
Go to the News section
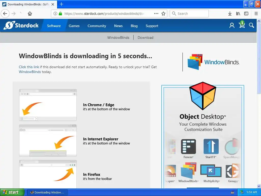click(118, 26)
